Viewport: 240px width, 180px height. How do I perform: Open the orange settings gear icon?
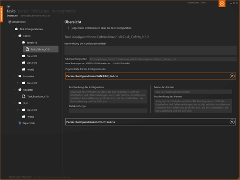click(222, 3)
